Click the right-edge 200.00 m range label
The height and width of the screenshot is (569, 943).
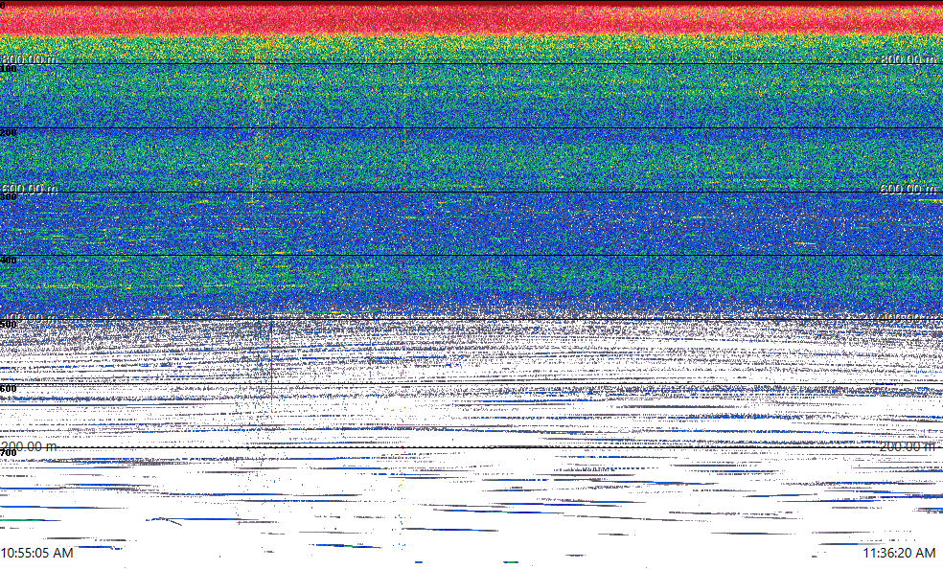(908, 446)
